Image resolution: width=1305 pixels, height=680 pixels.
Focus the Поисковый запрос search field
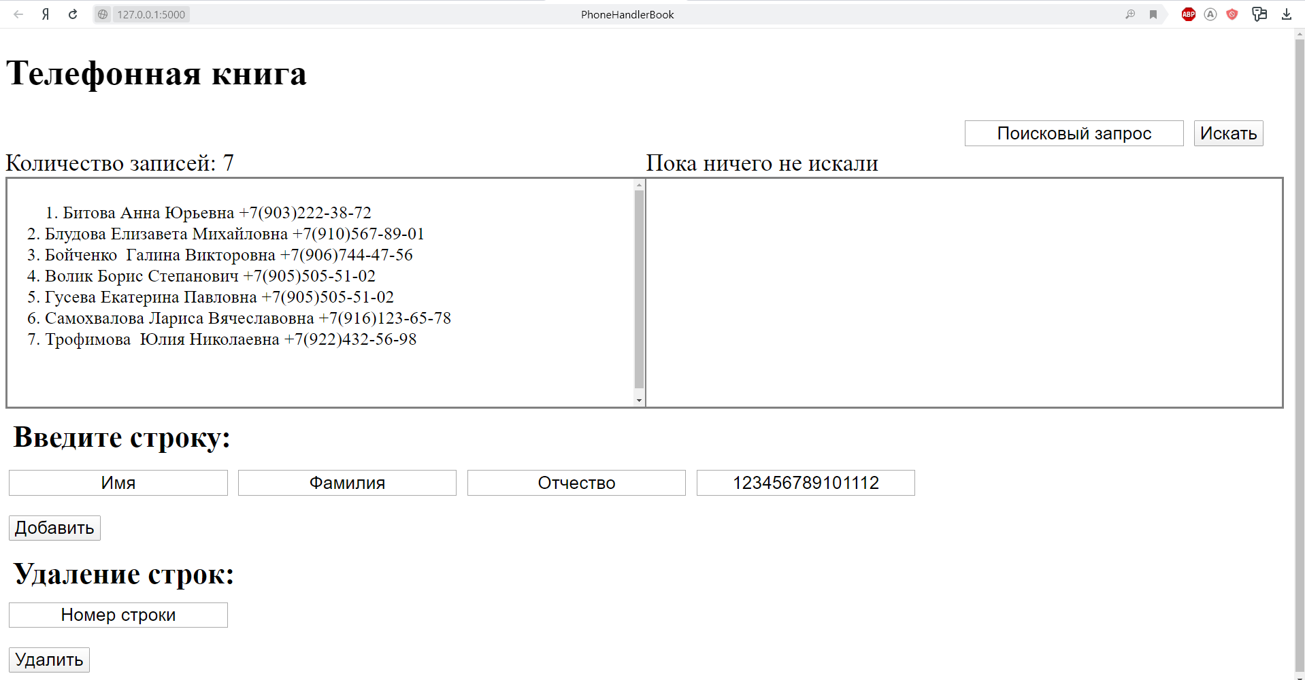(x=1074, y=133)
